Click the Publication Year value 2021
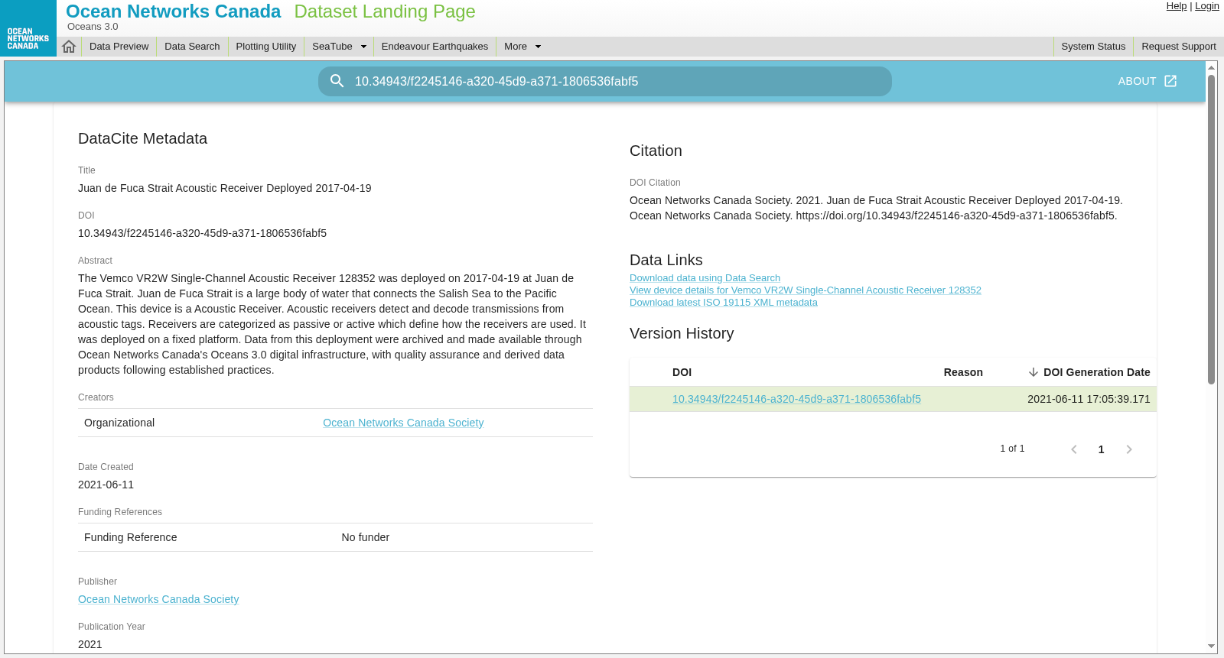1224x658 pixels. 90,644
